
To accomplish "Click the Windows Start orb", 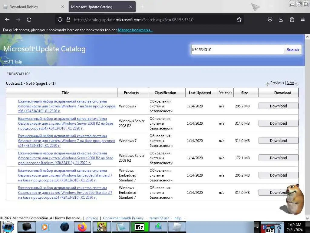I will (x=8, y=227).
